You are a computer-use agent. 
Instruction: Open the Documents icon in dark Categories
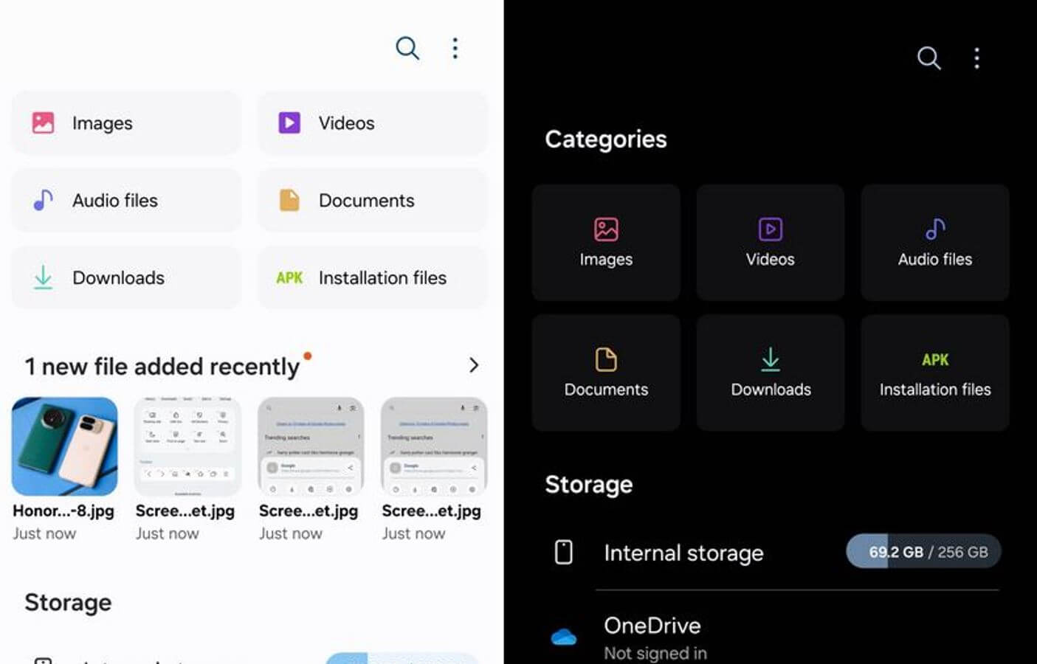(606, 360)
